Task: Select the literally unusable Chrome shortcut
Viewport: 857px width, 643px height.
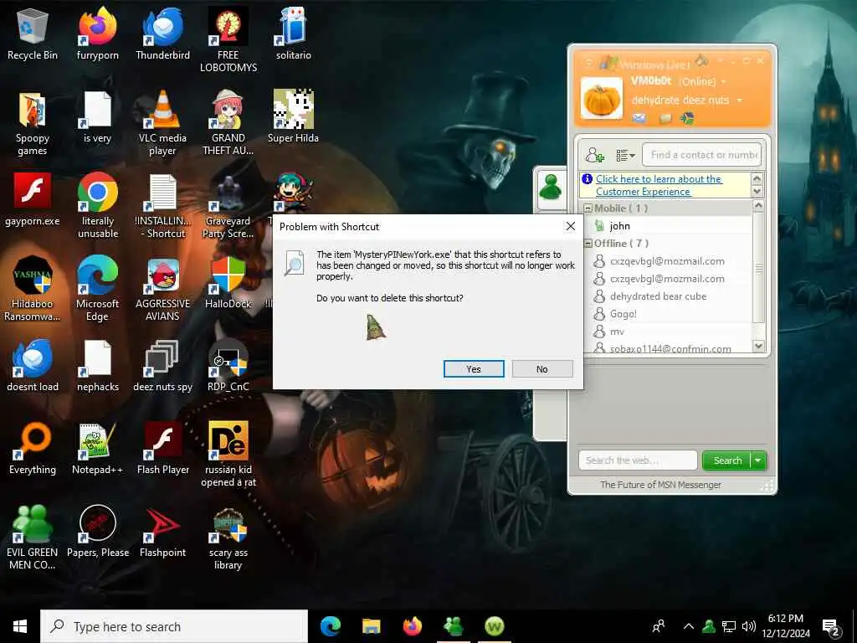Action: [x=98, y=206]
